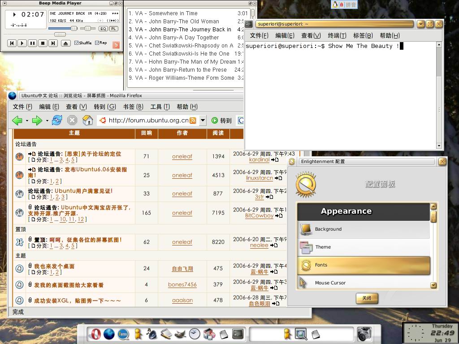The height and width of the screenshot is (344, 459).
Task: Click the eject button in Beep Media Player
Action: click(65, 43)
